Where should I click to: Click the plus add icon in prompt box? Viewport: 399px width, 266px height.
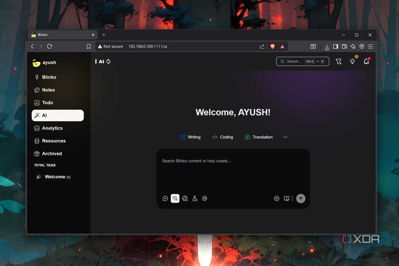pyautogui.click(x=165, y=199)
